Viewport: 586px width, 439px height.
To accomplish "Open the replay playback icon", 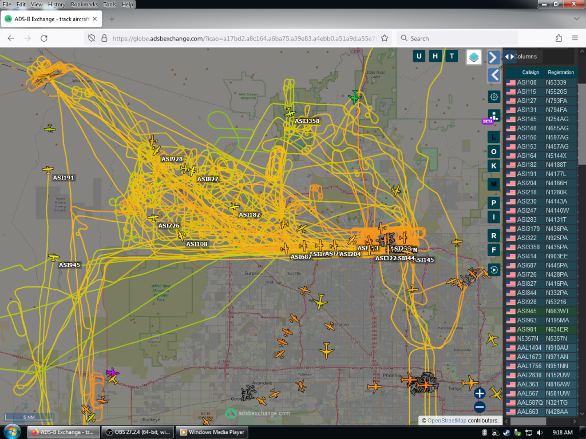I will pyautogui.click(x=494, y=270).
